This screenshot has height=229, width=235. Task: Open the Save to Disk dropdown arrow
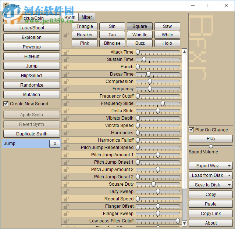coord(229,185)
